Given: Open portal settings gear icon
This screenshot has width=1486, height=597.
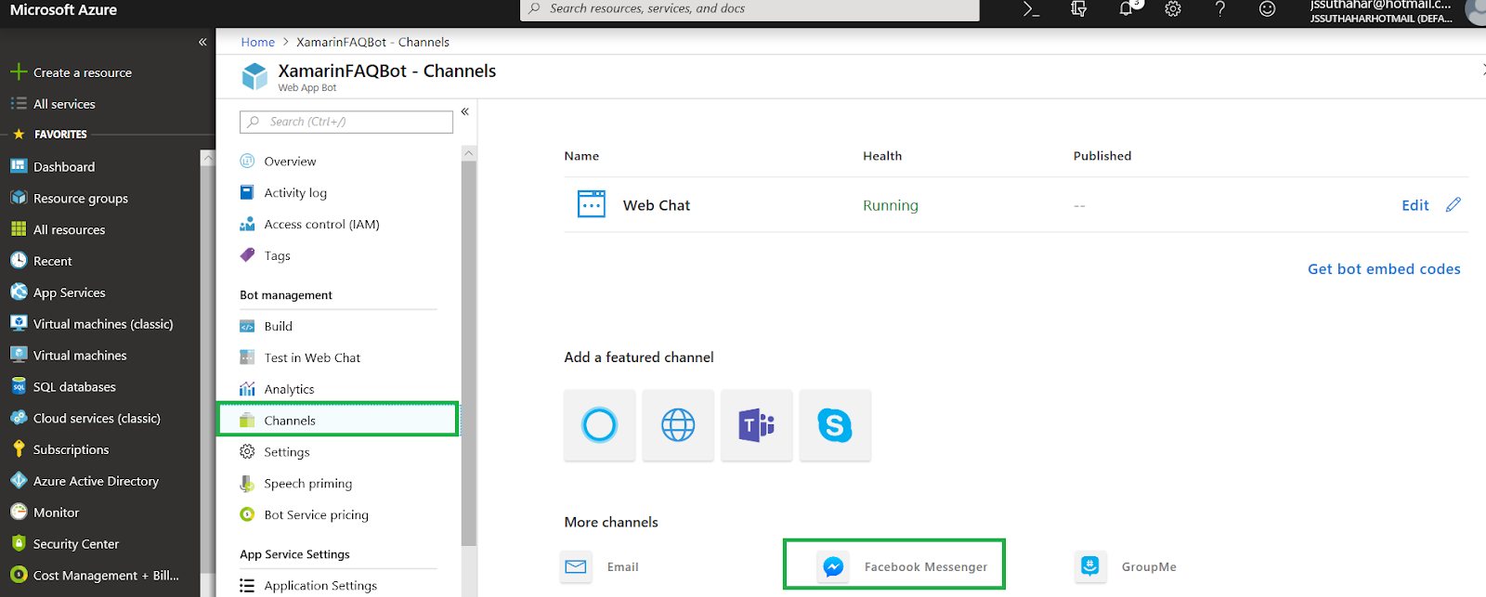Looking at the screenshot, I should point(1173,9).
